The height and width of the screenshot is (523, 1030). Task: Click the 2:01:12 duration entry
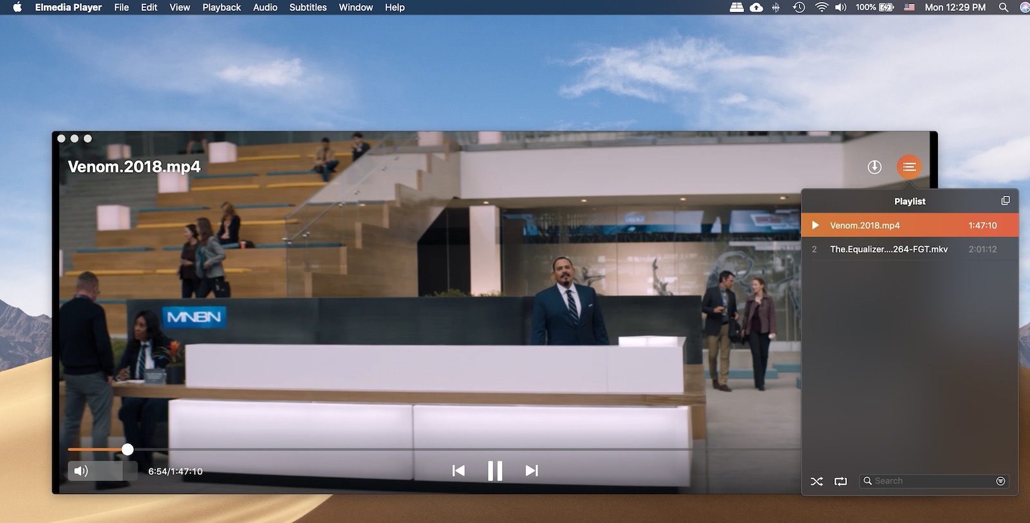(982, 249)
